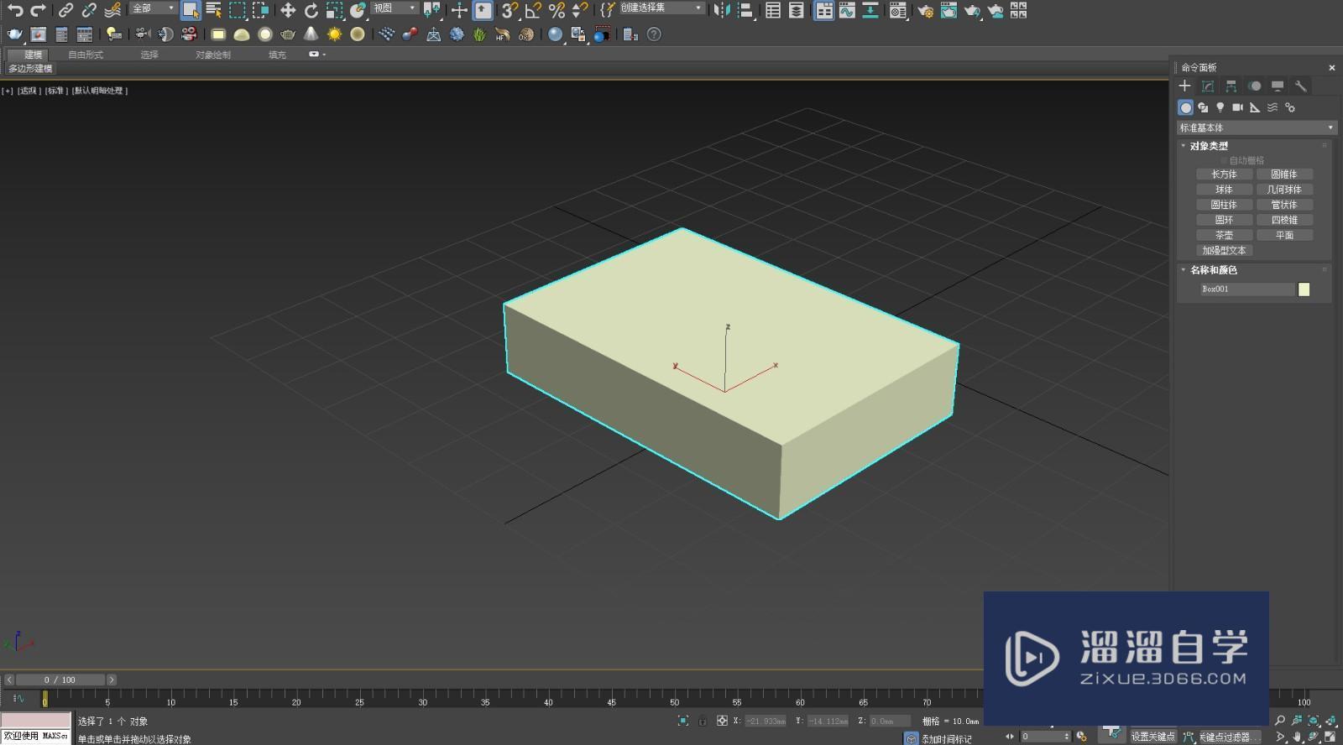Switch to the 对象绘制 ribbon tab
The image size is (1343, 745).
coord(213,55)
